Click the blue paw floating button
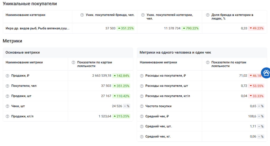Viewport: 270px width, 146px height. (266, 72)
